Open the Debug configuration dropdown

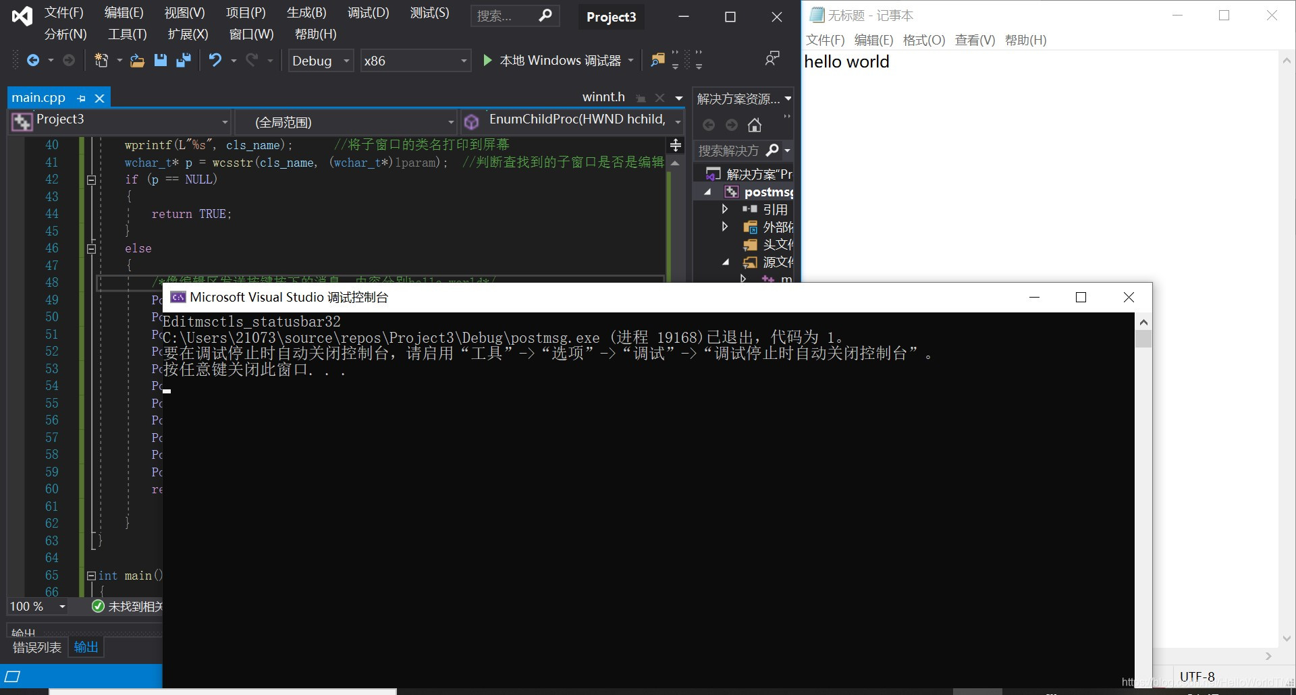346,61
